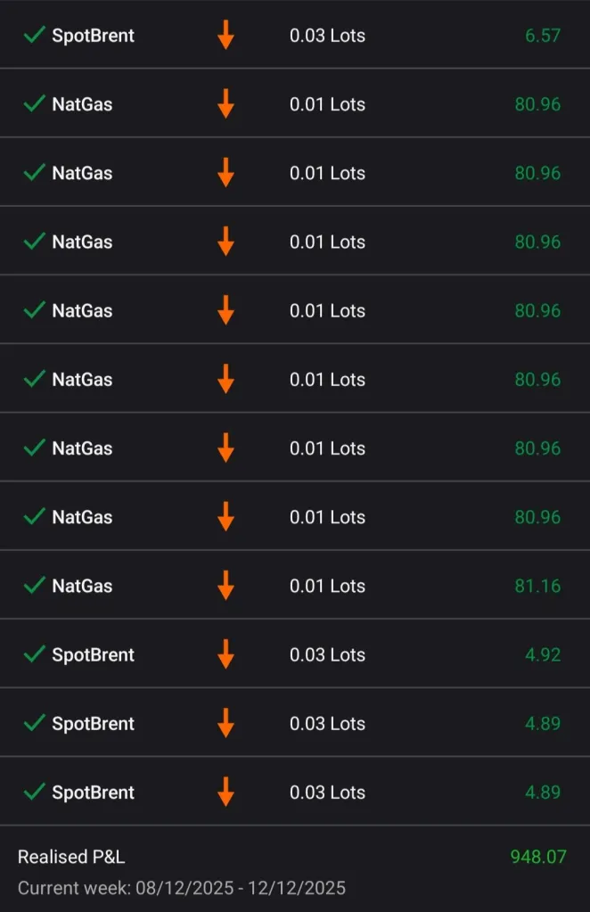Click the green checkmark on the topmost NatGas trade
This screenshot has height=912, width=590.
[34, 104]
